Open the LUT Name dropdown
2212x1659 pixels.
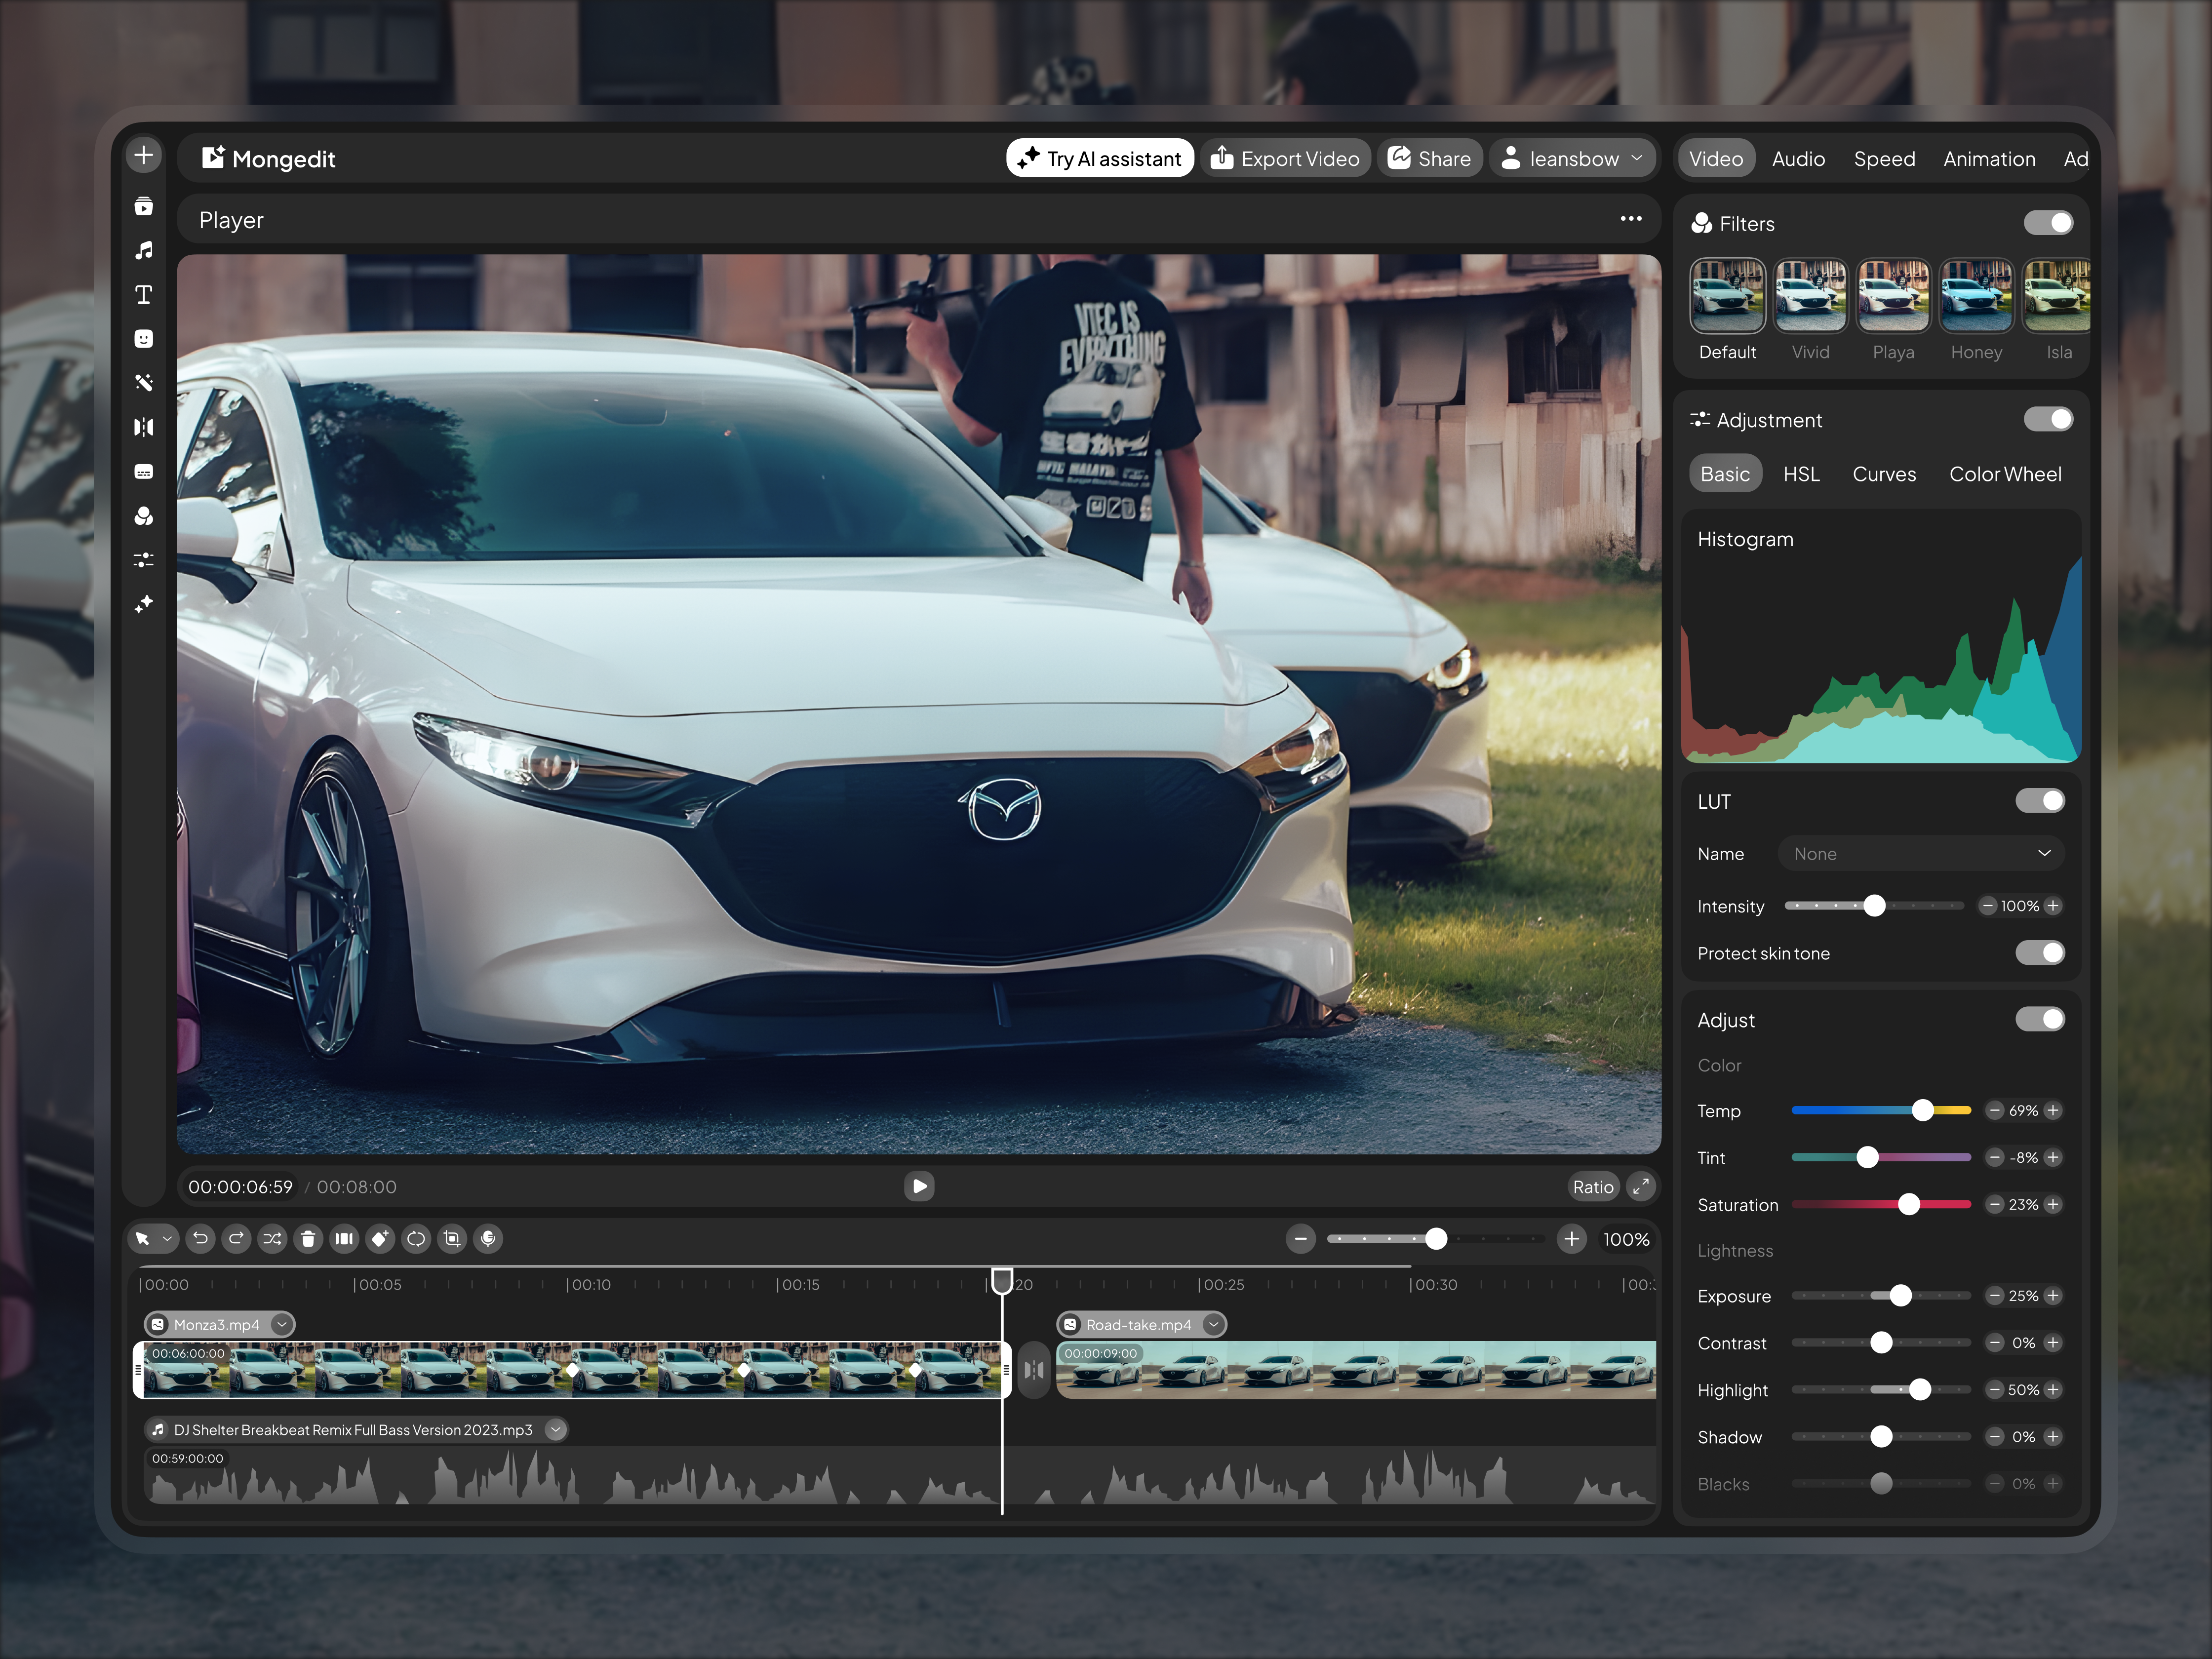tap(1921, 854)
